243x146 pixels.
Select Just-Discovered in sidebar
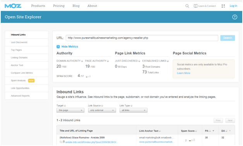(x=27, y=42)
